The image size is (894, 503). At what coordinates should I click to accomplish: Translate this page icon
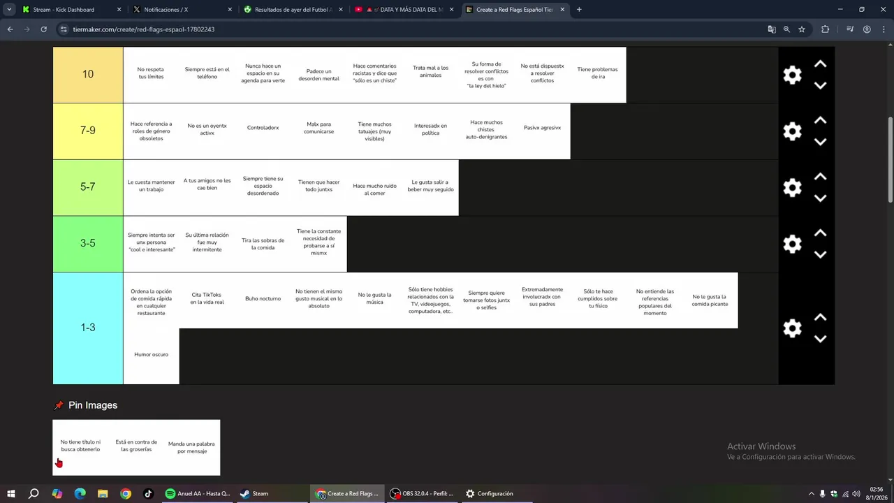772,29
